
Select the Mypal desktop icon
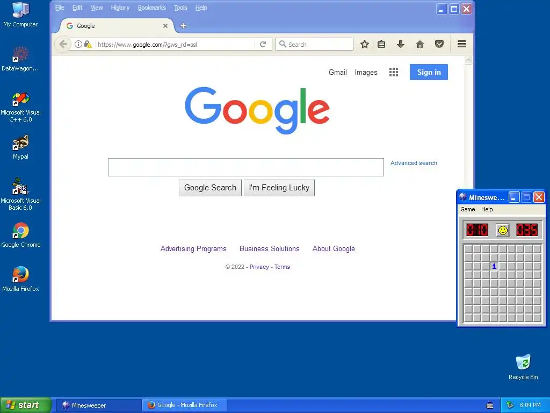coord(20,147)
